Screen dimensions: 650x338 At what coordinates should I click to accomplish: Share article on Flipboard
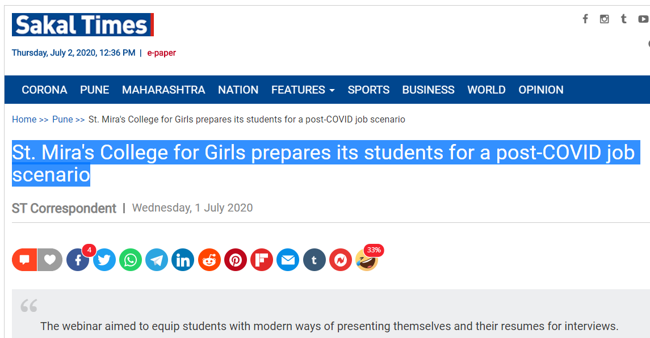point(262,260)
